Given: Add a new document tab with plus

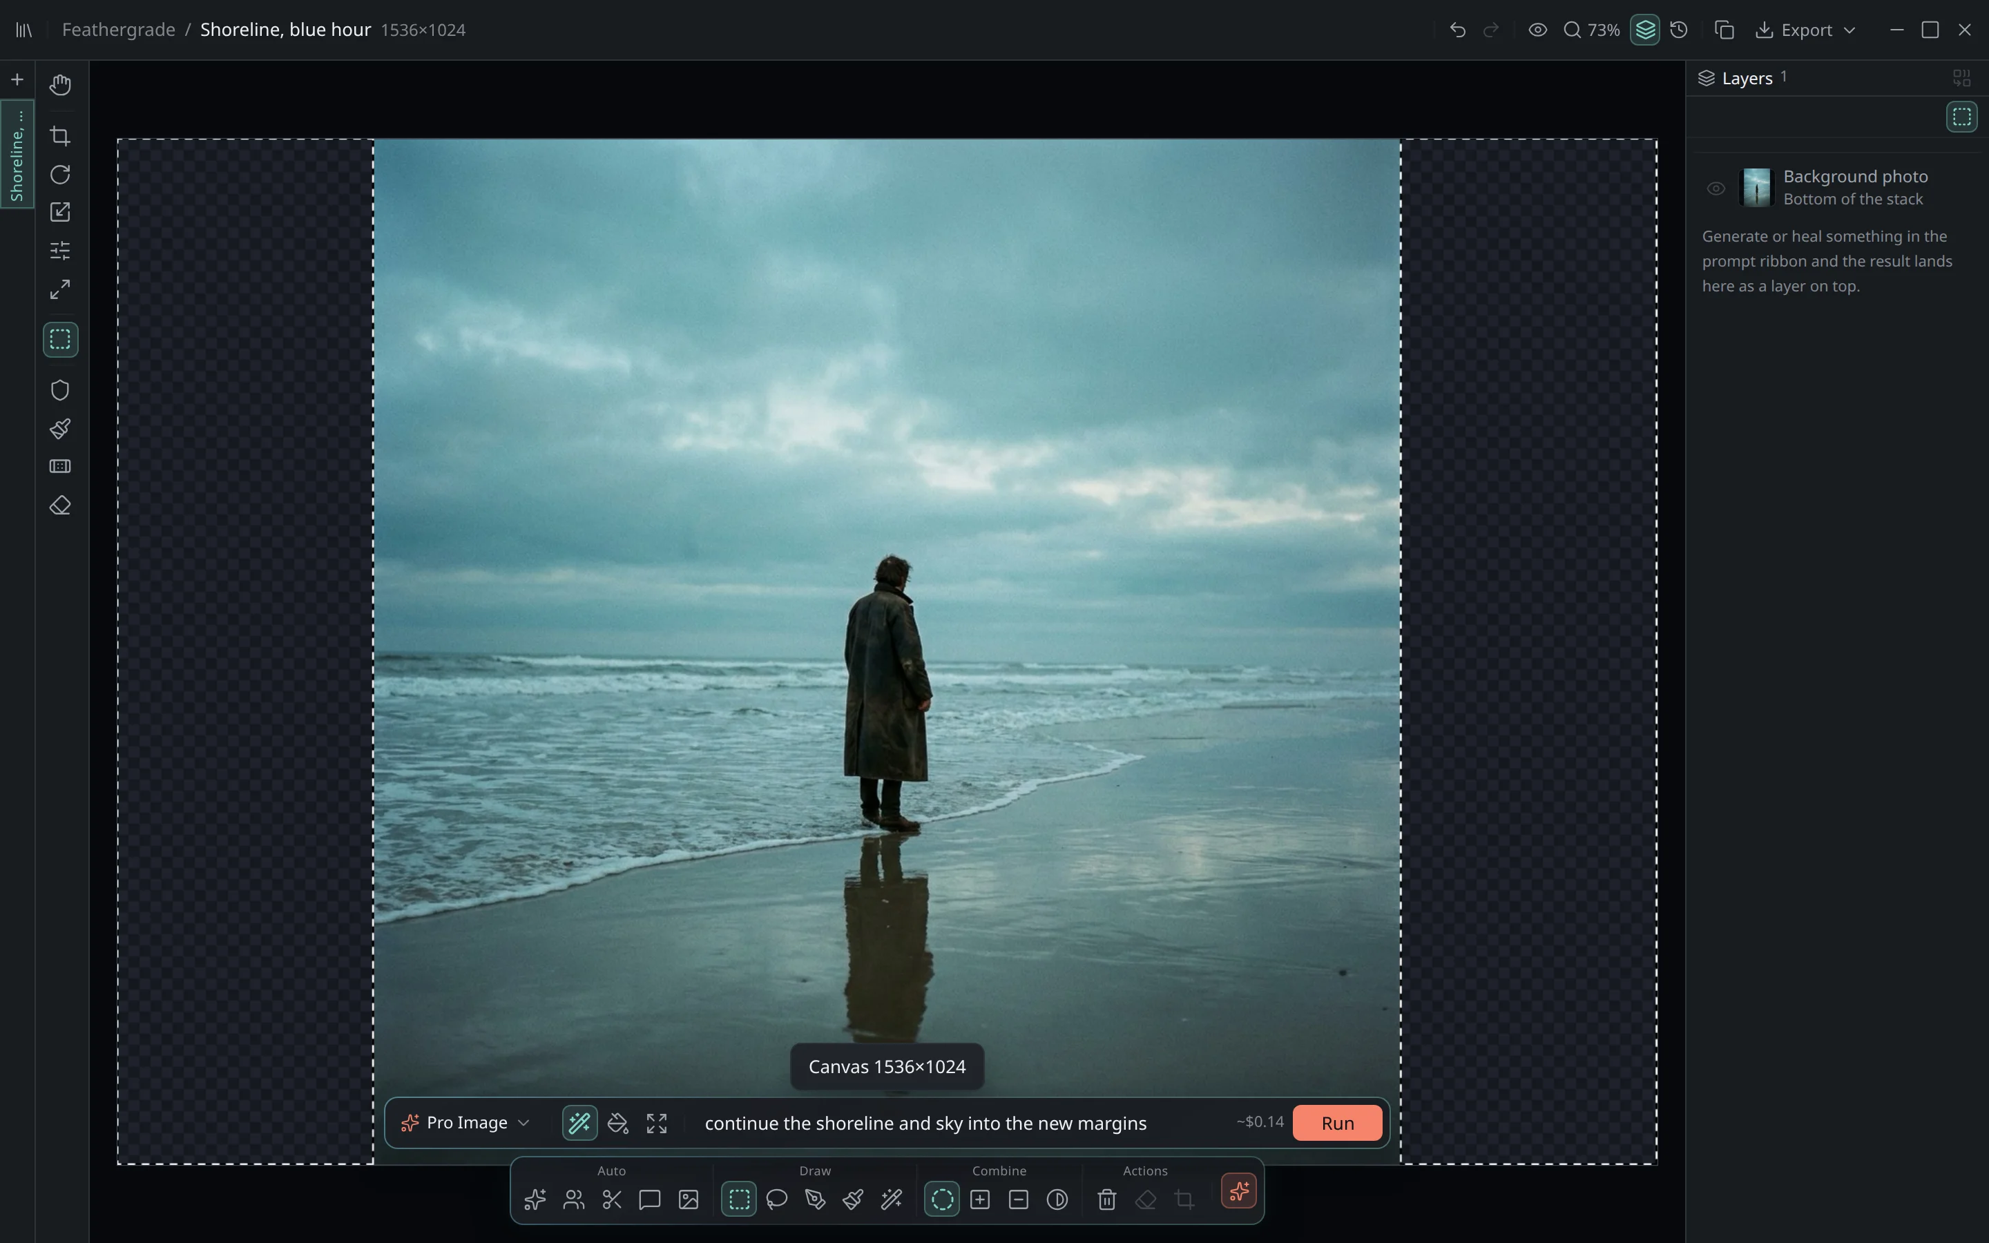Looking at the screenshot, I should coord(17,79).
